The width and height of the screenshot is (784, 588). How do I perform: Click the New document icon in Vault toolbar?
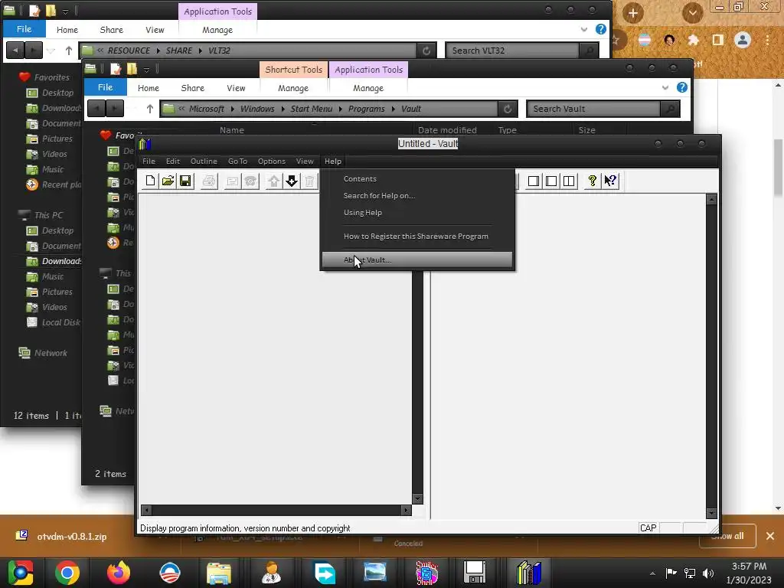pos(150,181)
